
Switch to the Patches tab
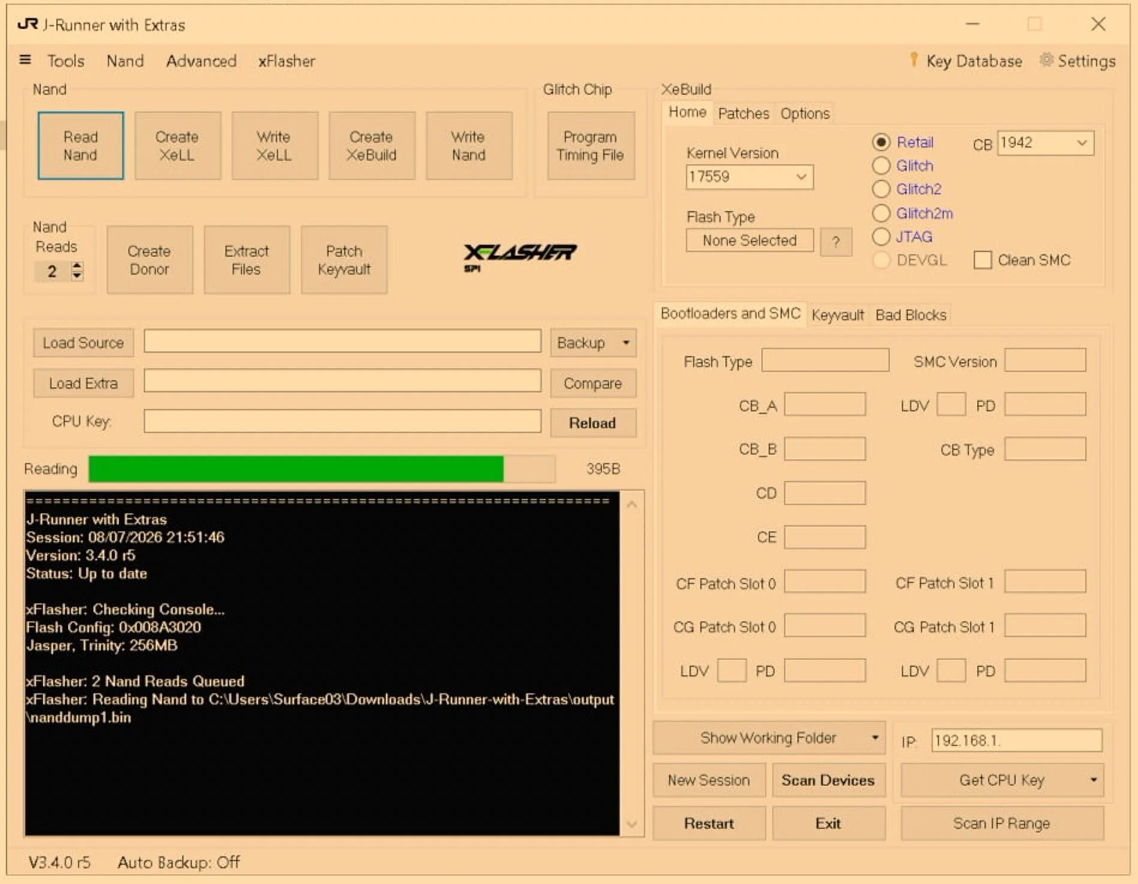click(743, 113)
